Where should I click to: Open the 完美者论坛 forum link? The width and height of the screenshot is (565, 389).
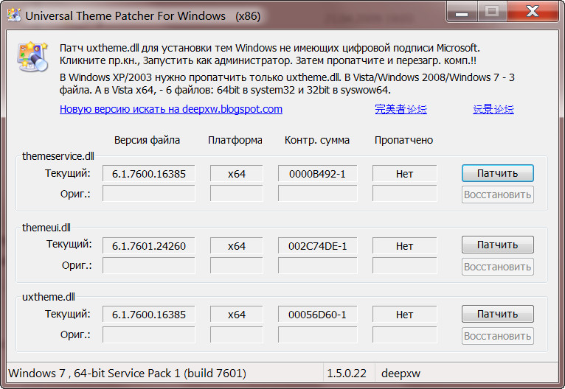click(401, 109)
